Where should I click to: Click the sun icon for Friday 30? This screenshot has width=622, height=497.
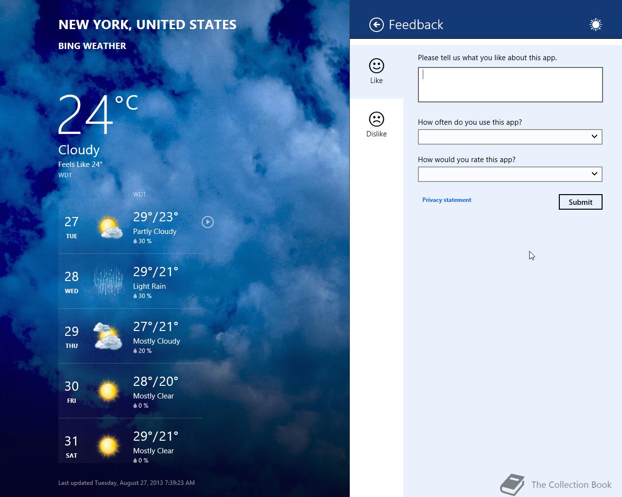click(108, 391)
